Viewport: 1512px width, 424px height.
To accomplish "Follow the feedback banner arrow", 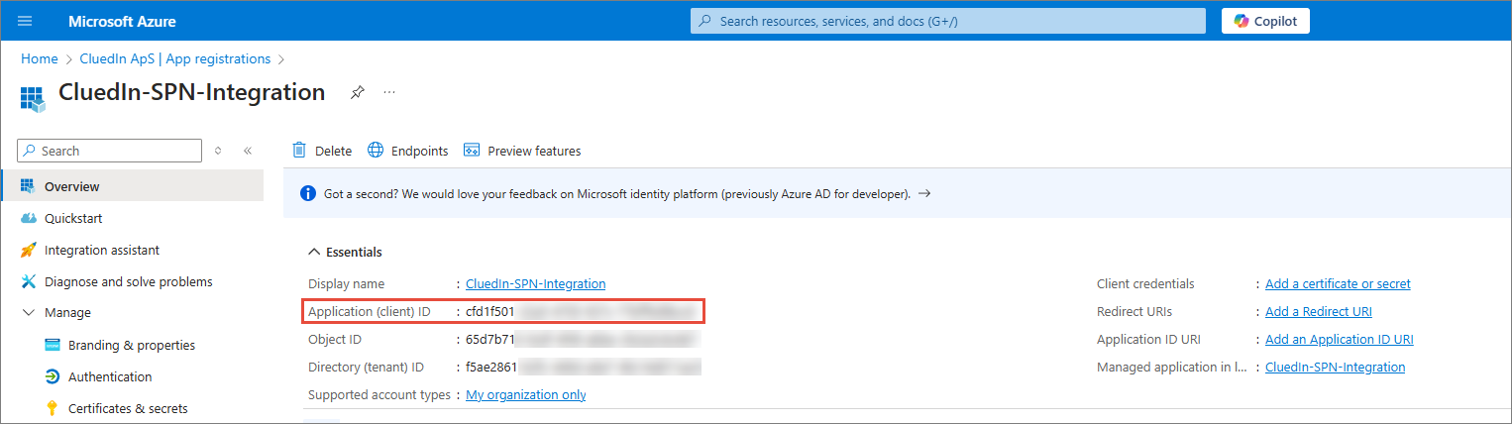I will pyautogui.click(x=923, y=193).
